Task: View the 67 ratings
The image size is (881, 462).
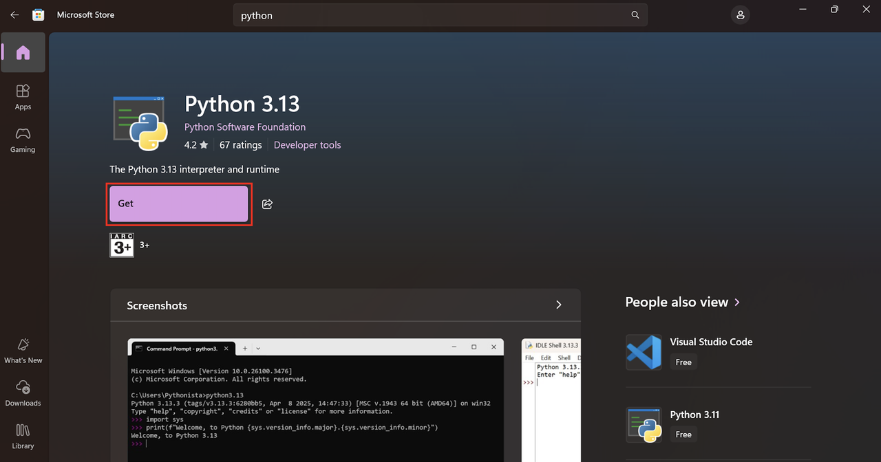Action: [241, 145]
